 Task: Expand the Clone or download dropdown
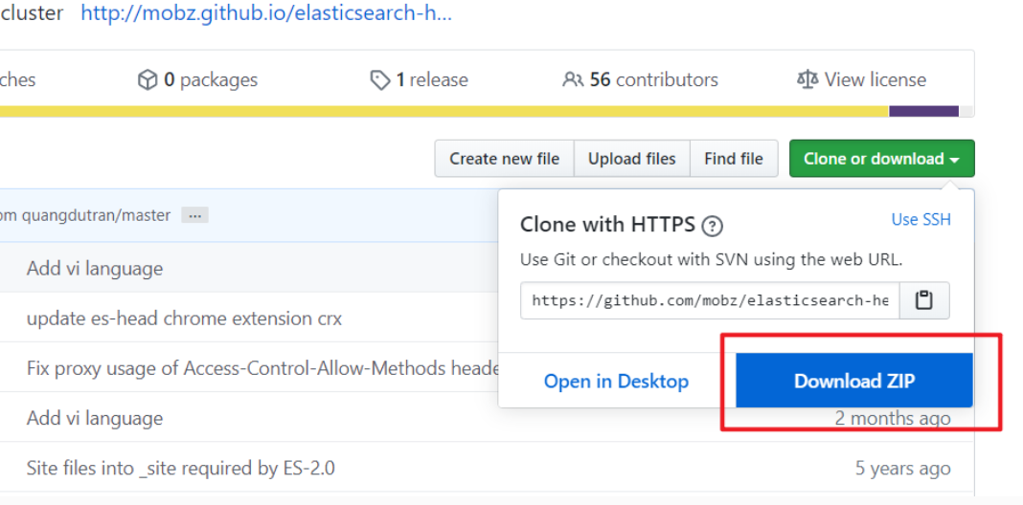pyautogui.click(x=881, y=159)
